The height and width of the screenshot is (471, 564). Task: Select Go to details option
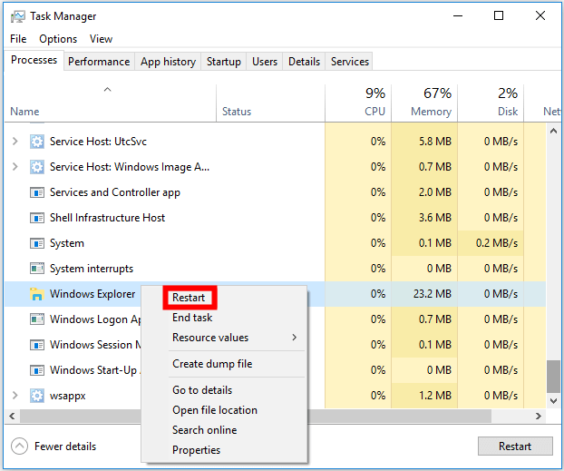click(202, 390)
